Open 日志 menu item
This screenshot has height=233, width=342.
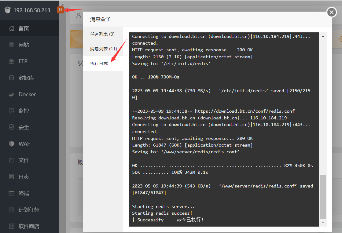(29, 177)
